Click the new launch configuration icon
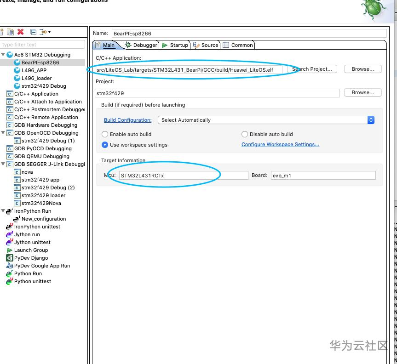 click(x=1, y=32)
